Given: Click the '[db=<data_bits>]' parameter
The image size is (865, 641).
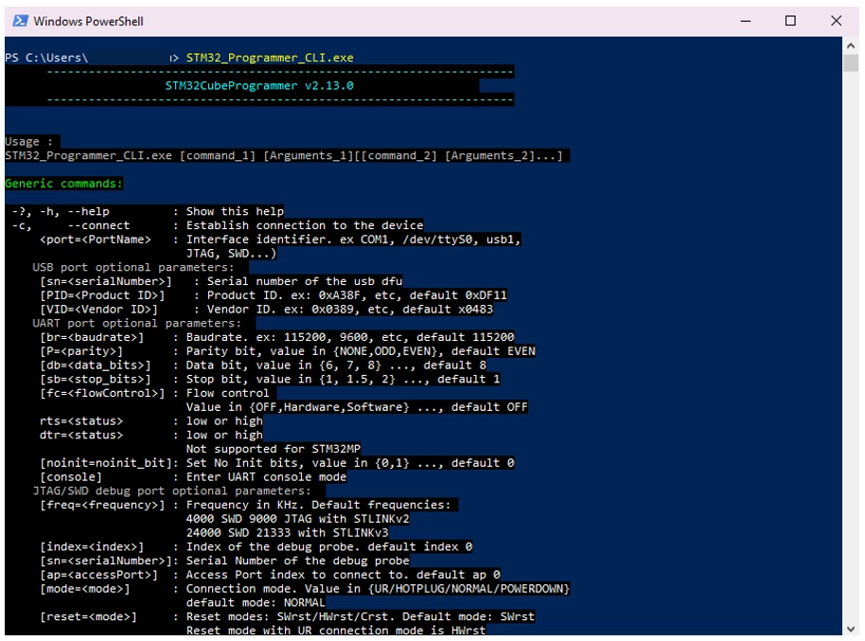Looking at the screenshot, I should tap(95, 365).
